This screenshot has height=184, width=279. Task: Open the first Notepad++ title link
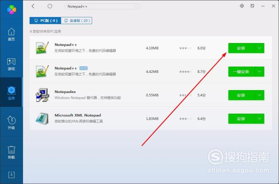pyautogui.click(x=66, y=45)
